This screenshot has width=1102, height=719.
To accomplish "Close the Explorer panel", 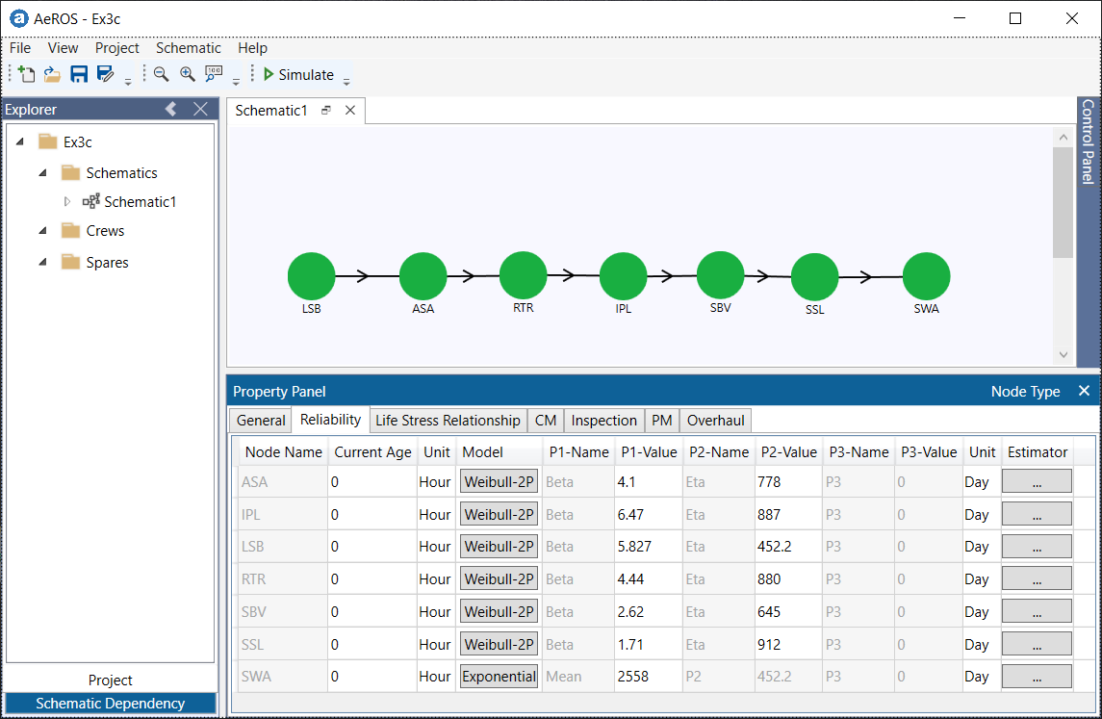I will (201, 109).
